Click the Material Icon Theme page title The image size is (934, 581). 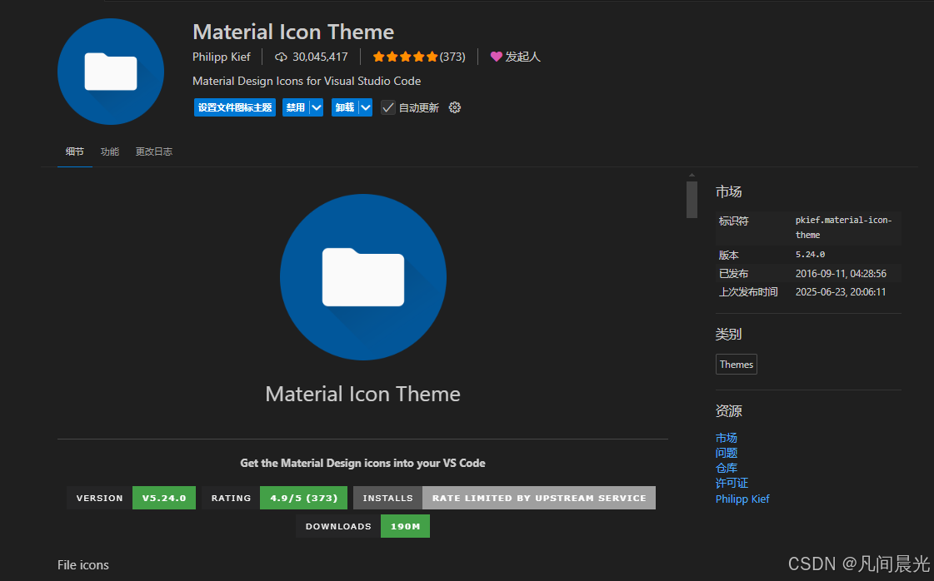(293, 32)
